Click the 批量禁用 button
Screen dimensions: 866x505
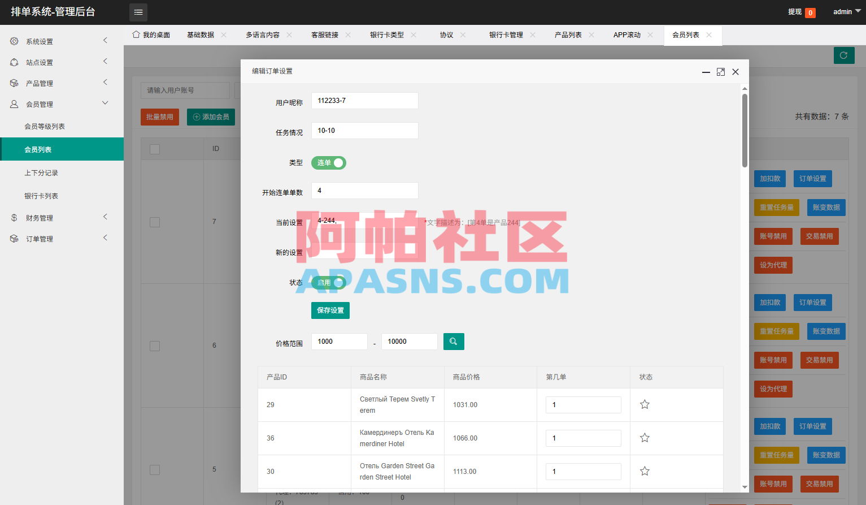[159, 117]
